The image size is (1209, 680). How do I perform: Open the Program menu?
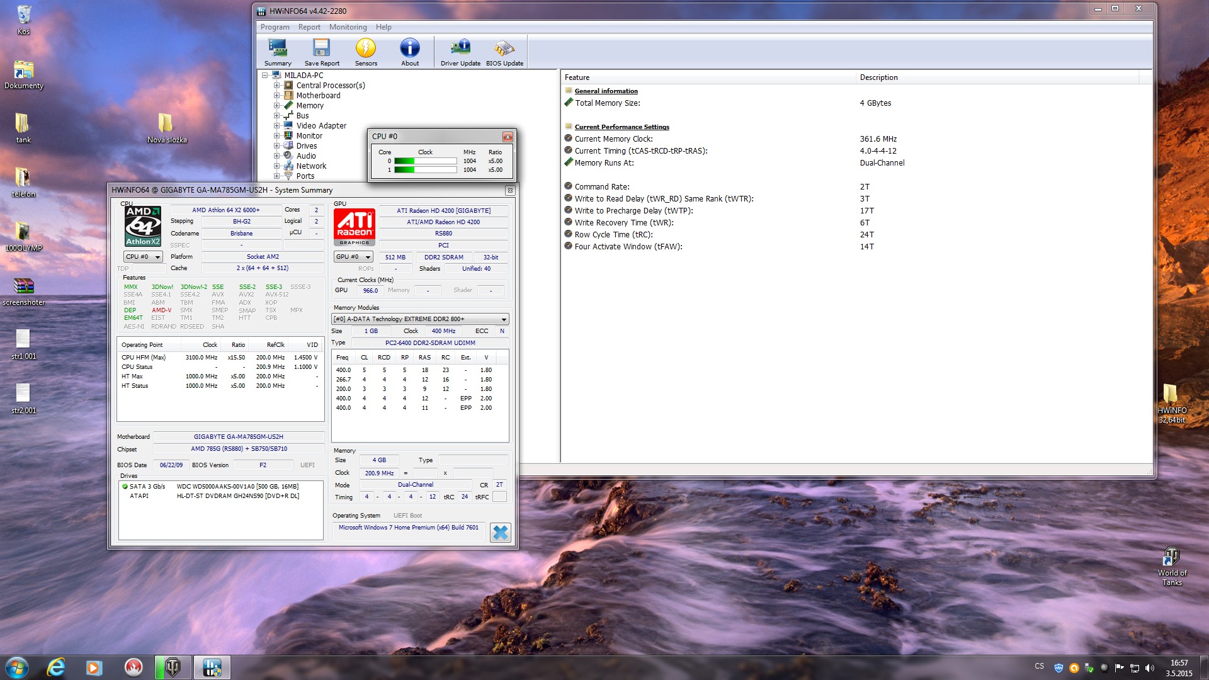pyautogui.click(x=275, y=27)
